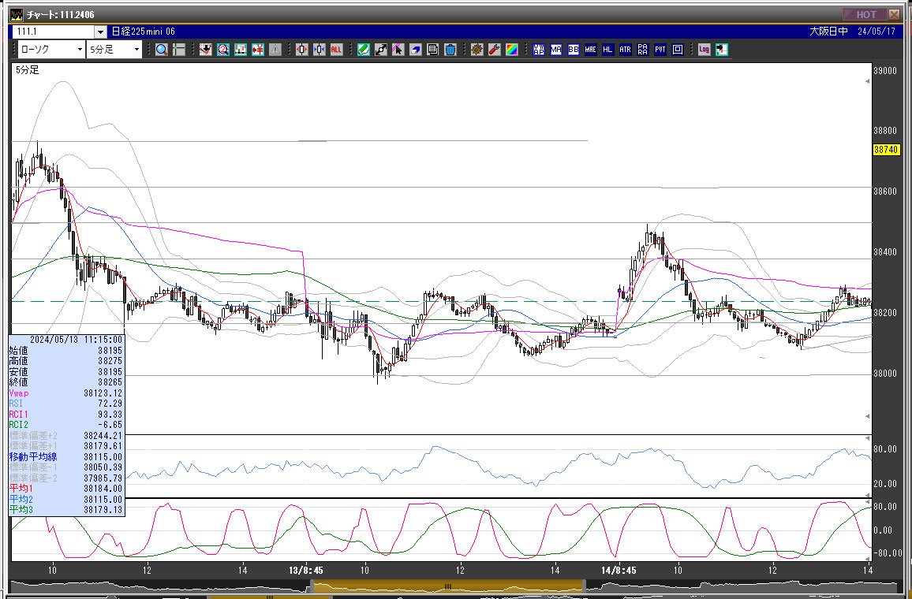Open the ローソク chart type dropdown
The height and width of the screenshot is (599, 912).
pyautogui.click(x=51, y=50)
